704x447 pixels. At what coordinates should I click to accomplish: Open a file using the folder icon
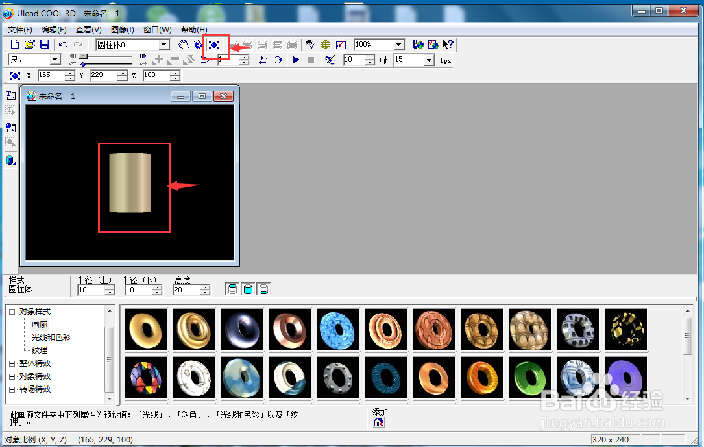(30, 45)
